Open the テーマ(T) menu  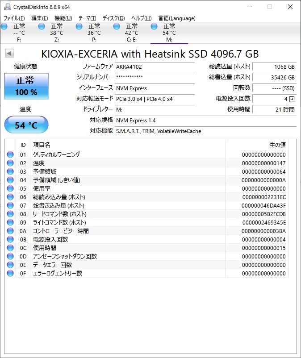point(87,18)
